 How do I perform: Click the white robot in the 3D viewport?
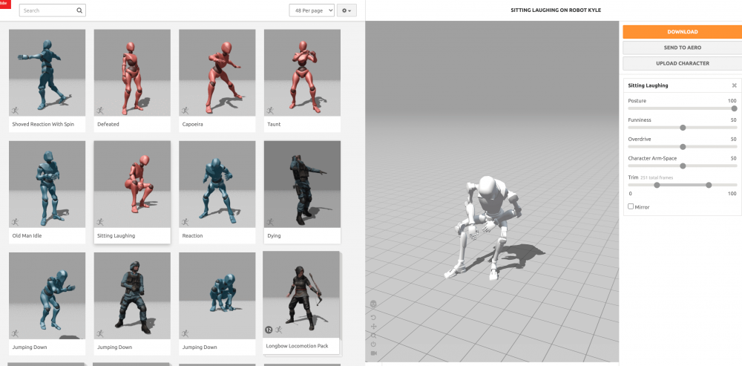[x=485, y=226]
